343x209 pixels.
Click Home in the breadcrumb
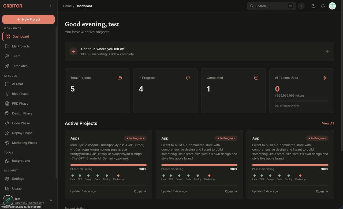67,5
